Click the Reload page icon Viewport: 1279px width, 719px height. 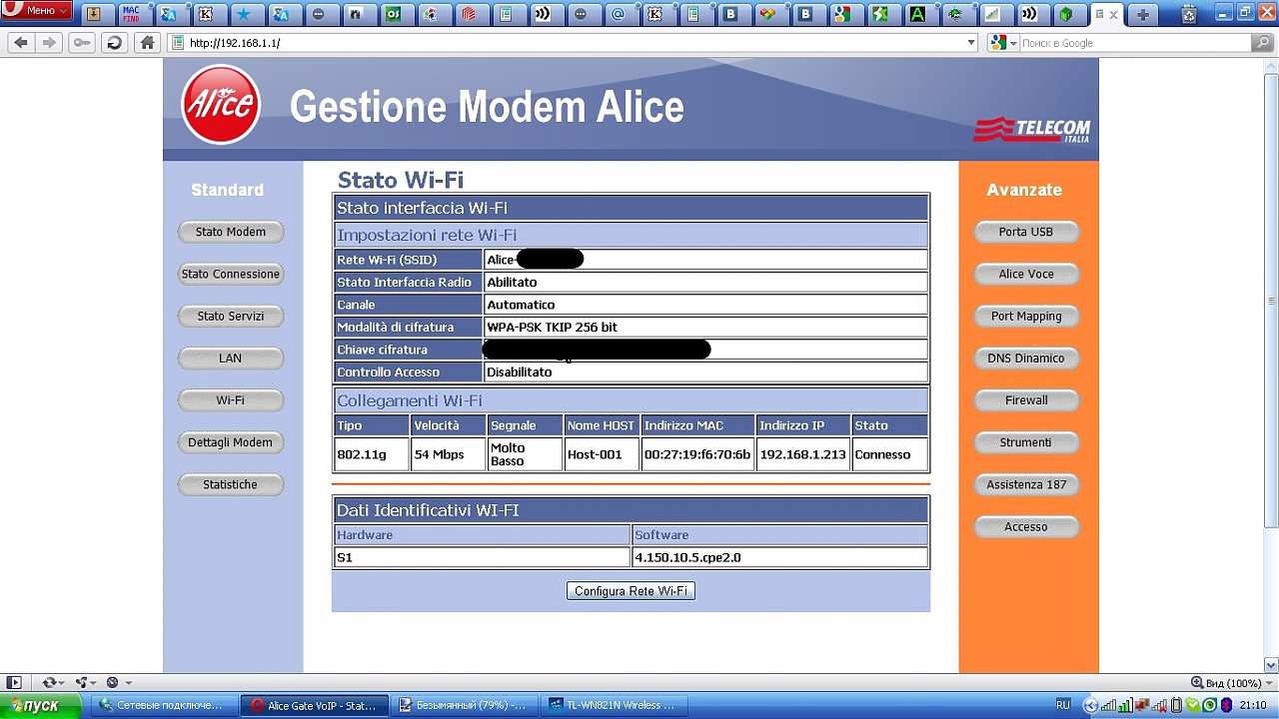coord(114,43)
